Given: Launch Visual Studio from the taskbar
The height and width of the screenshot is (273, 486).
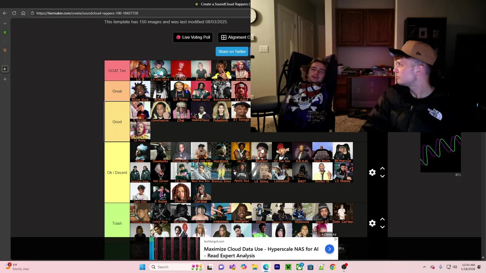Looking at the screenshot, I should click(232, 267).
